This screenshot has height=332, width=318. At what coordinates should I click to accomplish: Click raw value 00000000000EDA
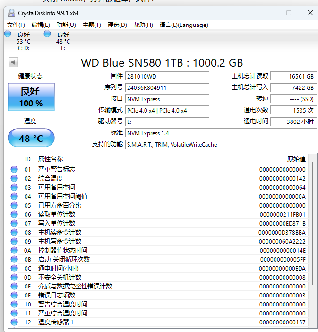pos(282,269)
